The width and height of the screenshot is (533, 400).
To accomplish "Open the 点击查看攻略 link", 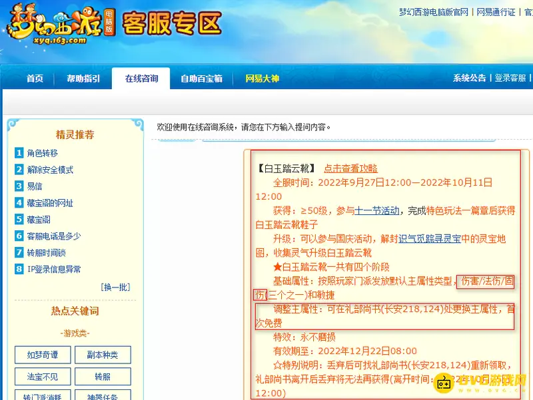I will coord(351,168).
